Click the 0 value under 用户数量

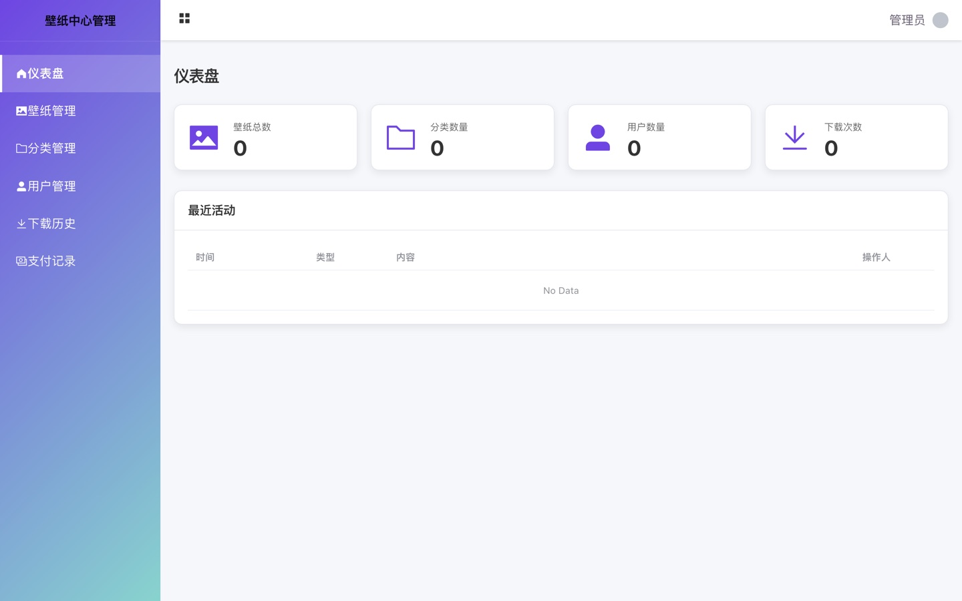click(x=635, y=148)
